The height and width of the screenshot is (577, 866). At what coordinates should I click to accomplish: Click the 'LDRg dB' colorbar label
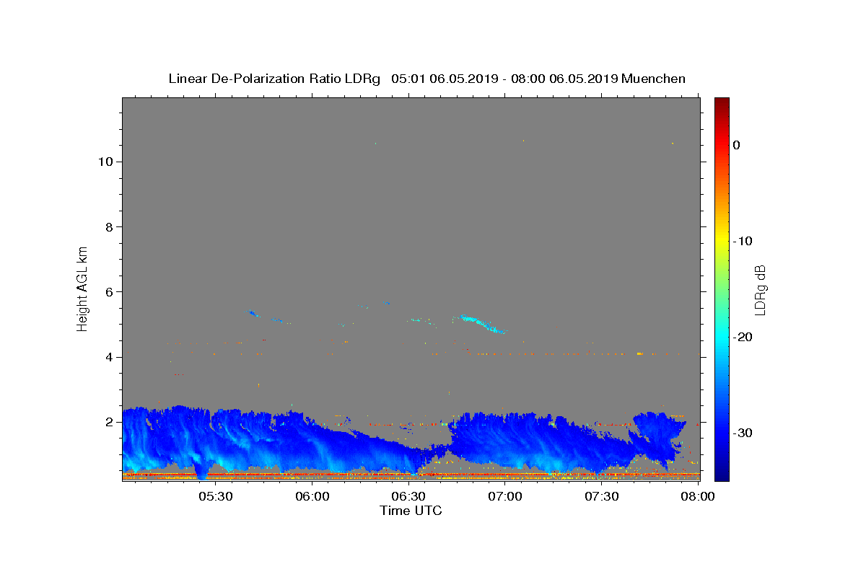tap(759, 289)
